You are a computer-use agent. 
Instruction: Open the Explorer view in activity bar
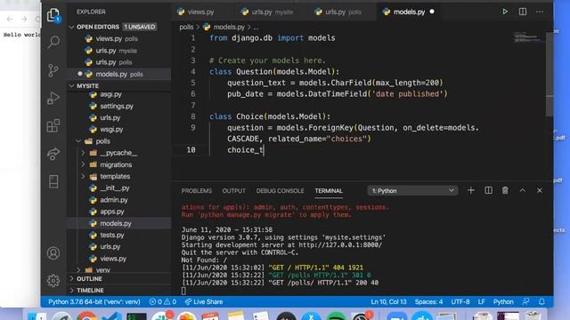tap(53, 15)
